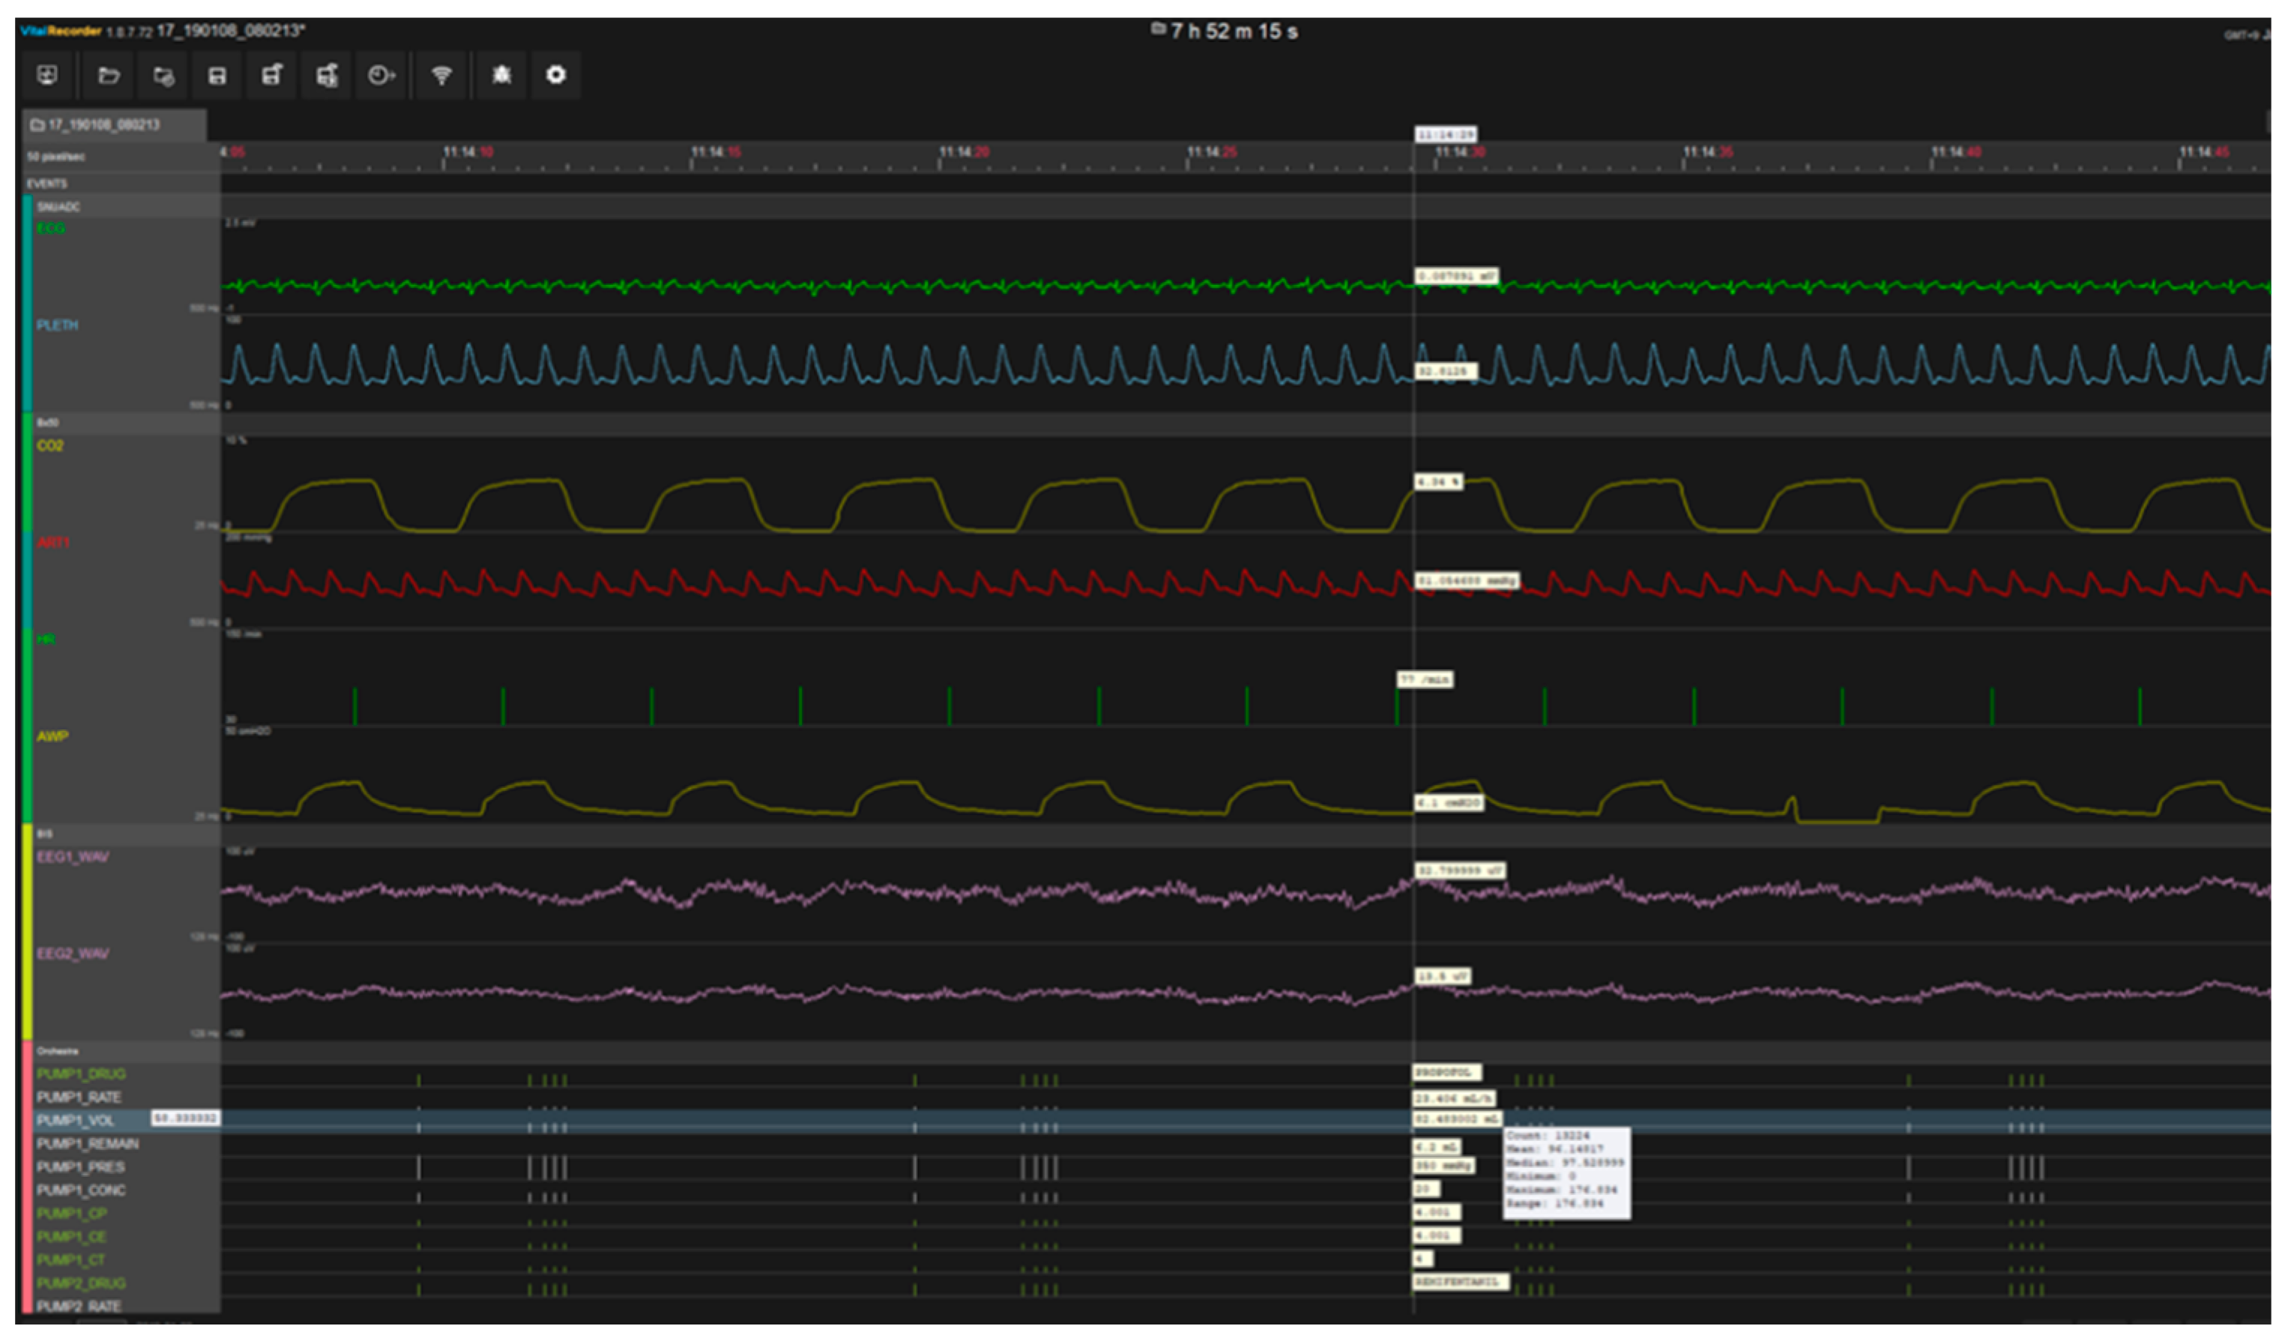The height and width of the screenshot is (1335, 2285).
Task: Click the bug icon in toolbar
Action: [501, 75]
